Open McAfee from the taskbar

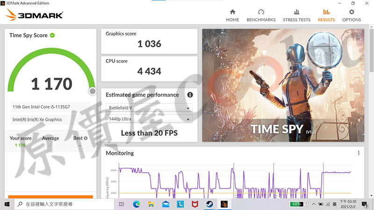click(x=195, y=204)
